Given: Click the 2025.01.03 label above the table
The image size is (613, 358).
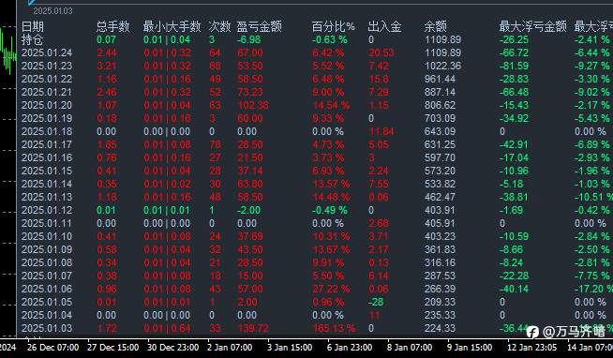Looking at the screenshot, I should click(52, 11).
